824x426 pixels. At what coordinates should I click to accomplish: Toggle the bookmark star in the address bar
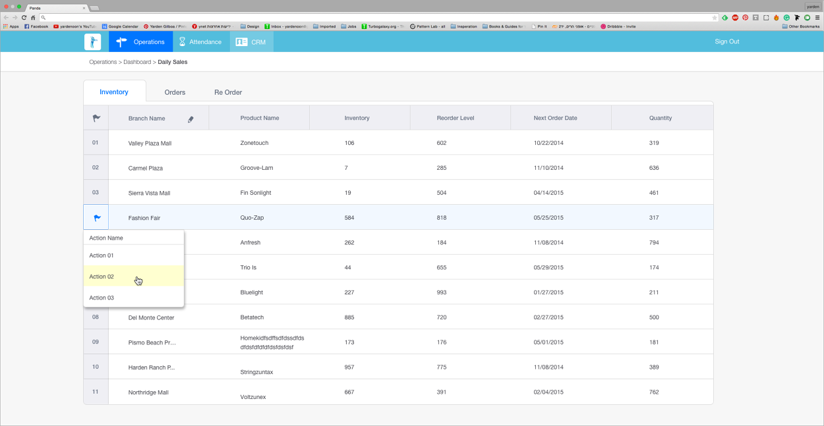click(715, 18)
